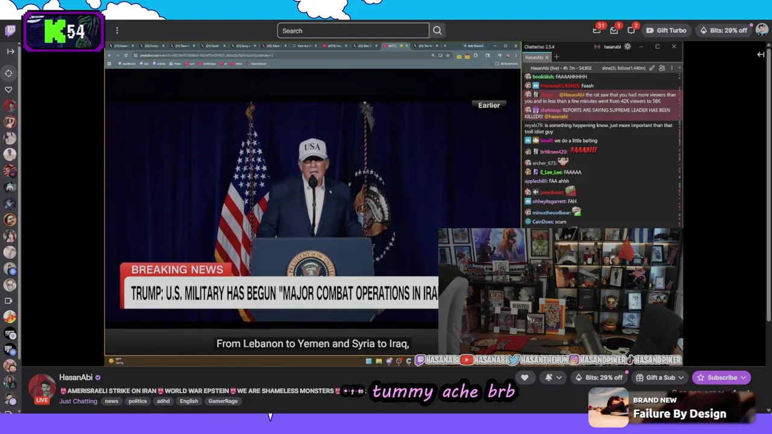Screen dimensions: 772x434
Task: Click HasanAbi (live) split header text
Action: 561,68
